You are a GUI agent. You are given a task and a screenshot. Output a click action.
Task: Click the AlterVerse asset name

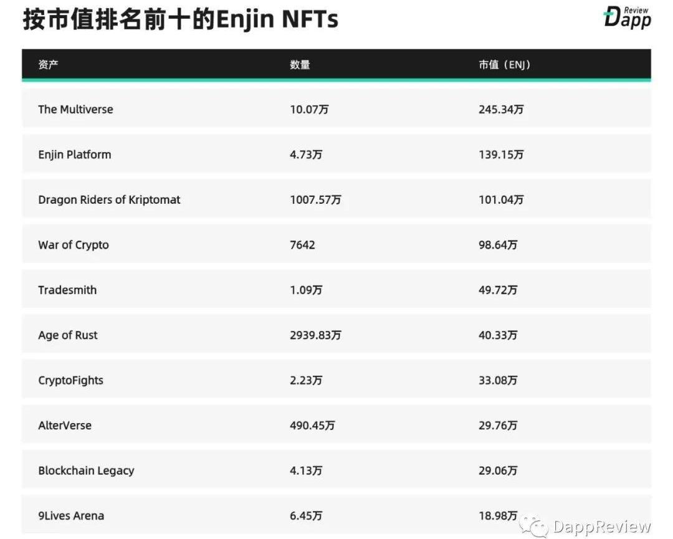point(65,426)
